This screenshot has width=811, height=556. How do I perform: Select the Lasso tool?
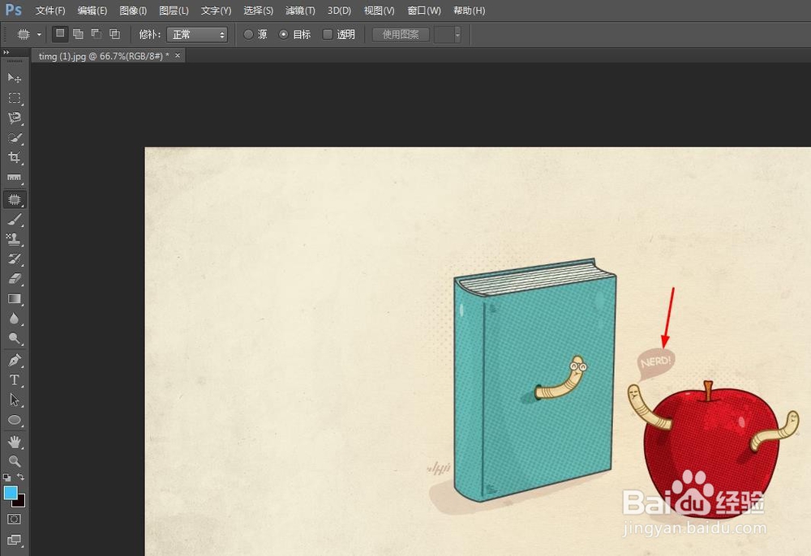pos(15,118)
